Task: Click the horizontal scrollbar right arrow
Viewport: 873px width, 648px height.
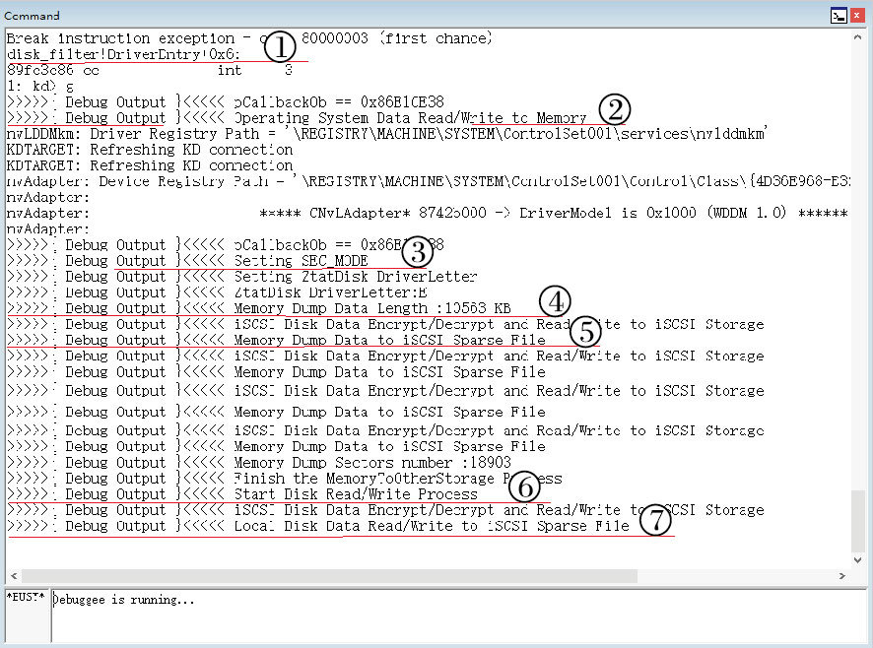Action: coord(842,575)
